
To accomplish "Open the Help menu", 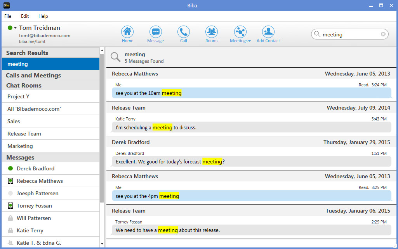I will pyautogui.click(x=43, y=16).
